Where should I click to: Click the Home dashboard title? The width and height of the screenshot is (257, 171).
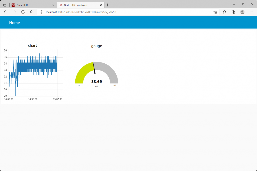click(x=14, y=23)
